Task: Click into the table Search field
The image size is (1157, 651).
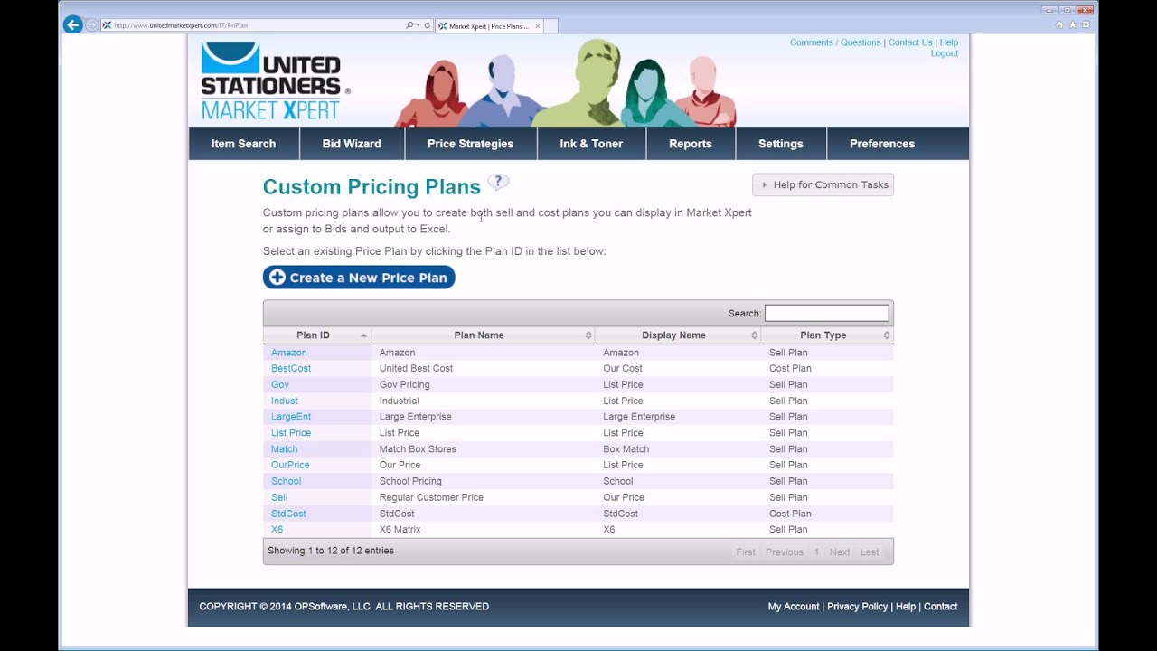Action: [827, 313]
